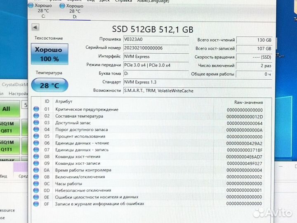Click status circle for Единицы данных - запись row

coord(36,149)
